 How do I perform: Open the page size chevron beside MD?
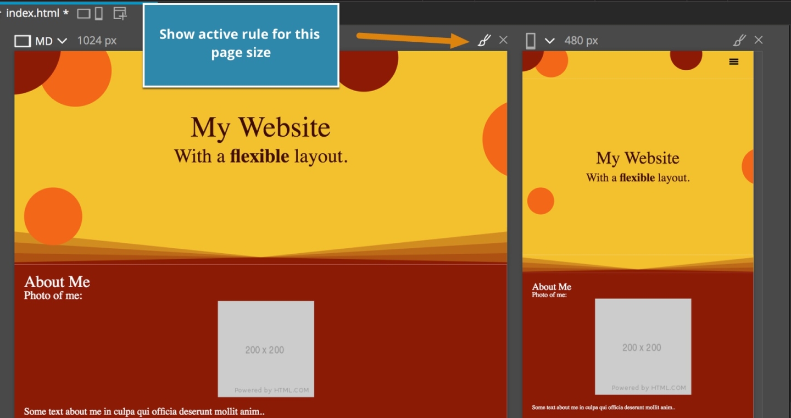(62, 40)
